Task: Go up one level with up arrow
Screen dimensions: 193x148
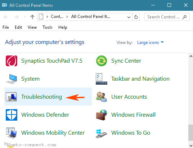Action: [x=32, y=17]
